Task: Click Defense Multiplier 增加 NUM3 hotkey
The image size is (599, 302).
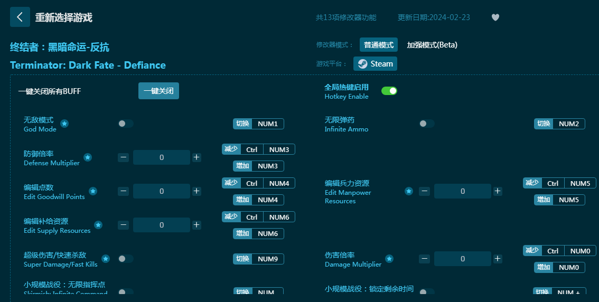Action: coord(259,166)
